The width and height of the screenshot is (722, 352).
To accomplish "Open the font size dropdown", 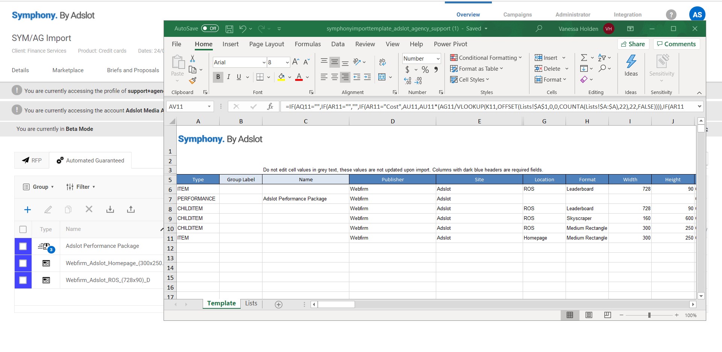I will click(287, 62).
